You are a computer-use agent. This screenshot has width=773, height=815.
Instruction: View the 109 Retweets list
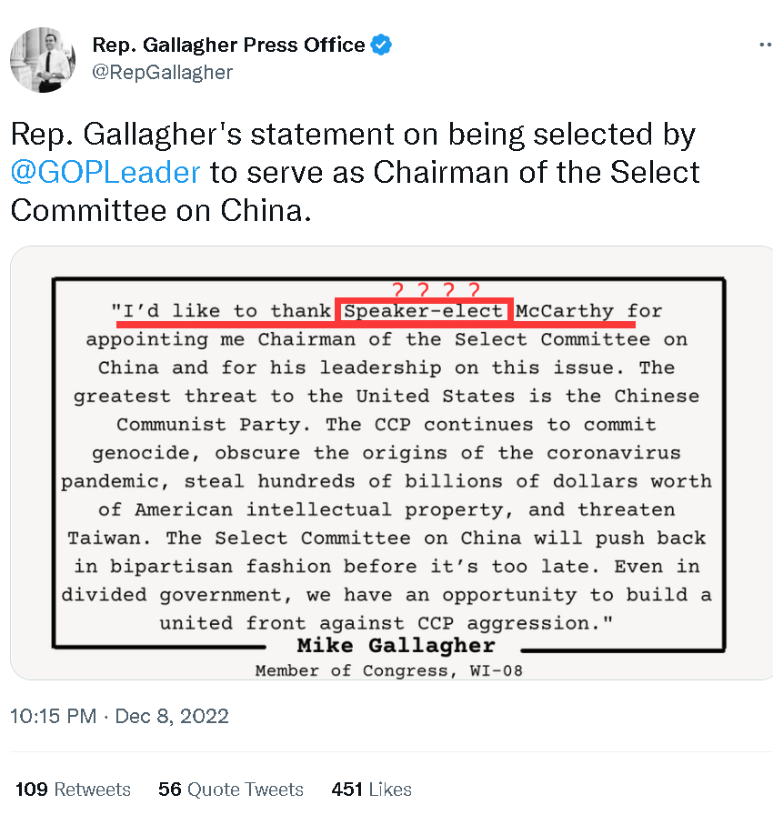click(73, 789)
